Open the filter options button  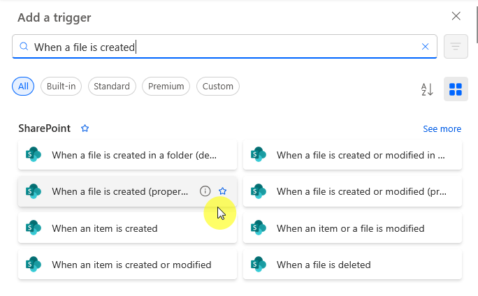point(456,47)
